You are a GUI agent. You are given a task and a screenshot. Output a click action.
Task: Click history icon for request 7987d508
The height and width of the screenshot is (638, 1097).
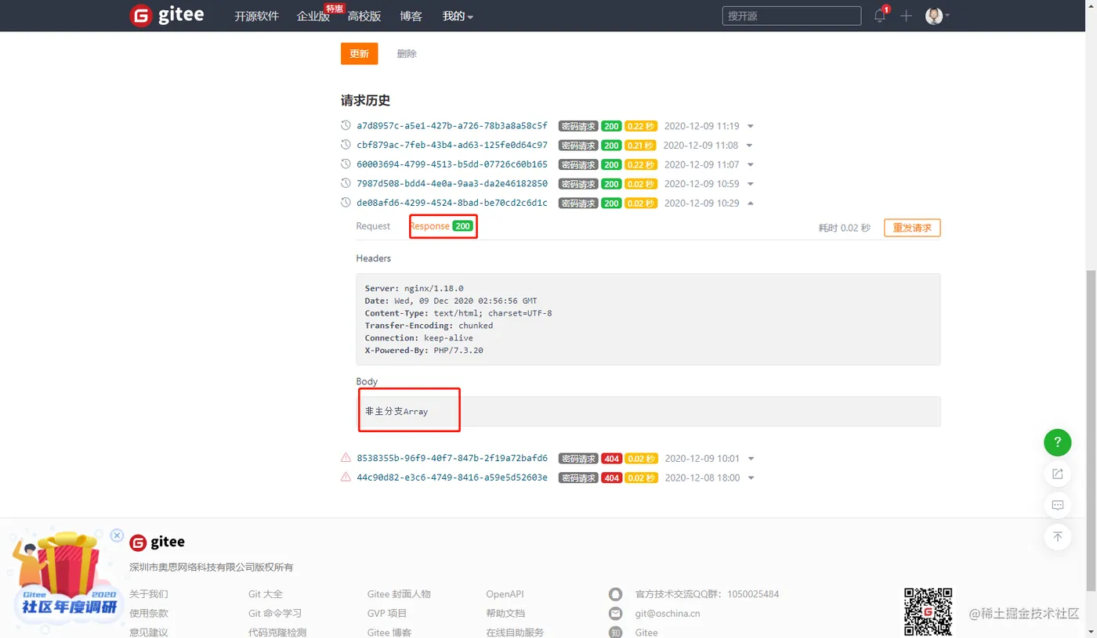click(346, 183)
